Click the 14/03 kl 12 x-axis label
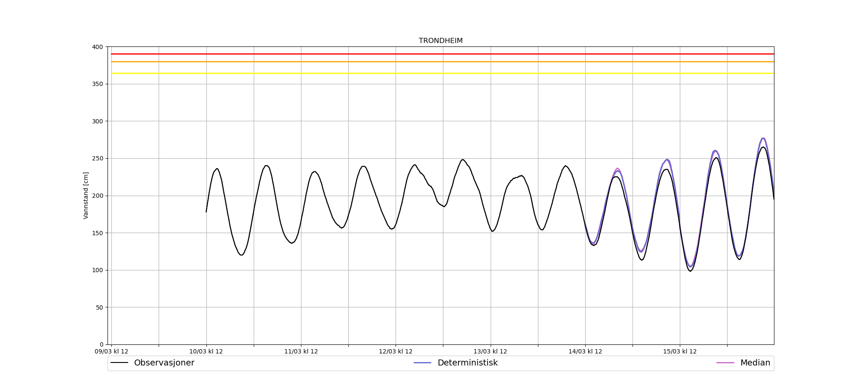 tap(585, 352)
